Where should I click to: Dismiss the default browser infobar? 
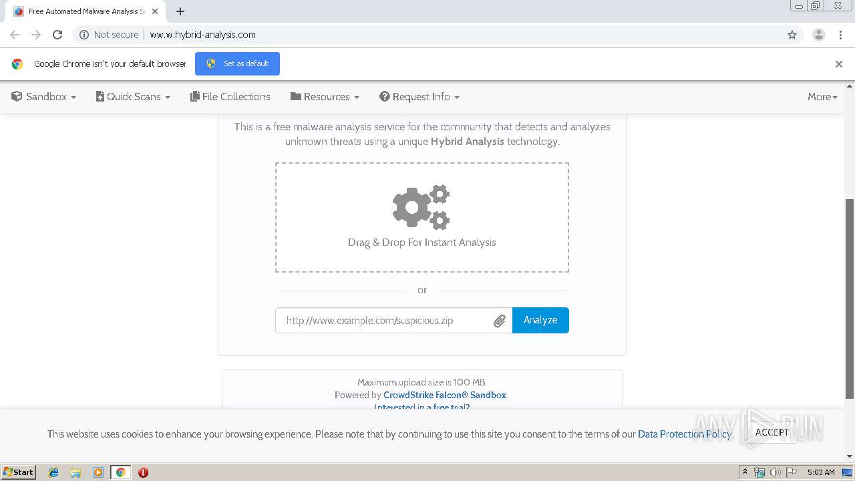pos(839,64)
